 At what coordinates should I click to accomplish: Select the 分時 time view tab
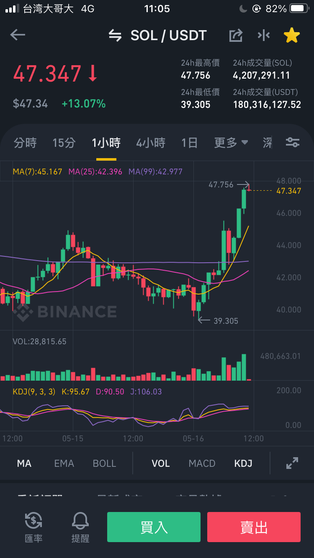pyautogui.click(x=25, y=143)
